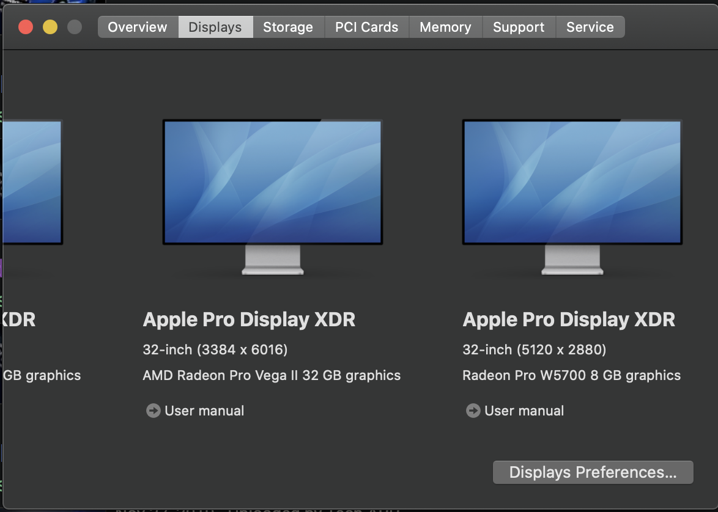Click the 5120 x 2880 display thumbnail
This screenshot has width=718, height=512.
pos(572,197)
